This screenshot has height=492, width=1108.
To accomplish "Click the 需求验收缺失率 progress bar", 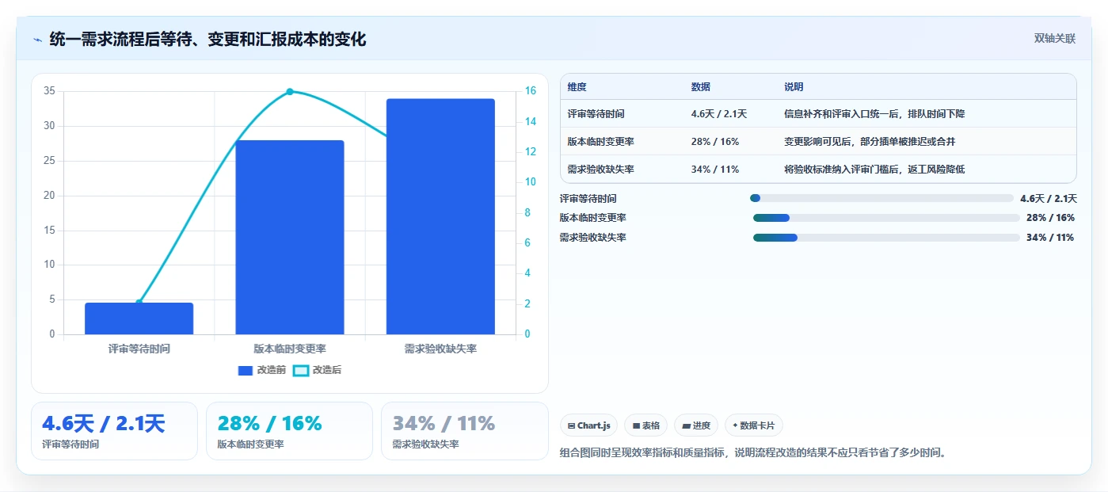I will coord(886,238).
